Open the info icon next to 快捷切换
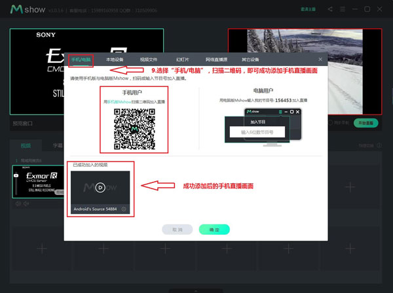393x293 pixels. [x=379, y=145]
